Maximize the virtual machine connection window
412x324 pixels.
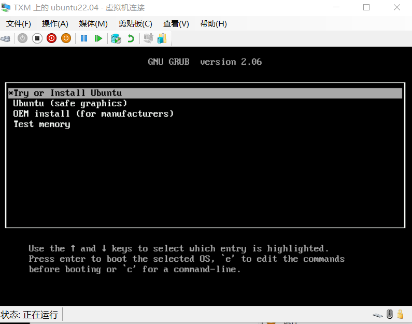[x=366, y=7]
